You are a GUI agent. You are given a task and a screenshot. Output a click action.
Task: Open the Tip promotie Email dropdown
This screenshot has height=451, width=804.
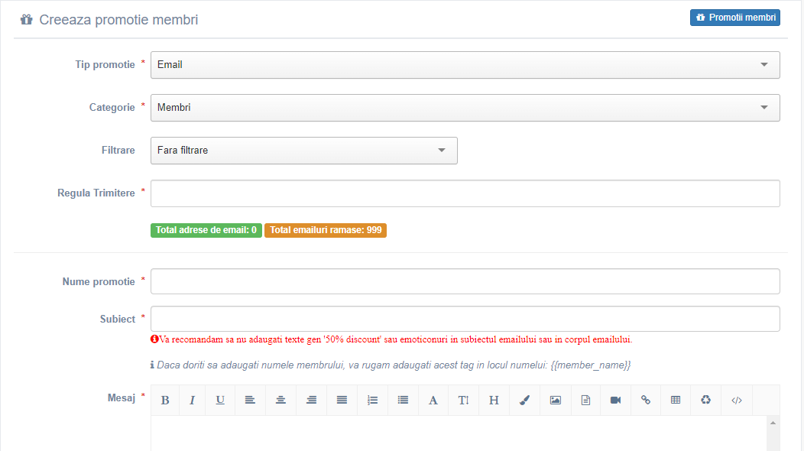pyautogui.click(x=465, y=65)
